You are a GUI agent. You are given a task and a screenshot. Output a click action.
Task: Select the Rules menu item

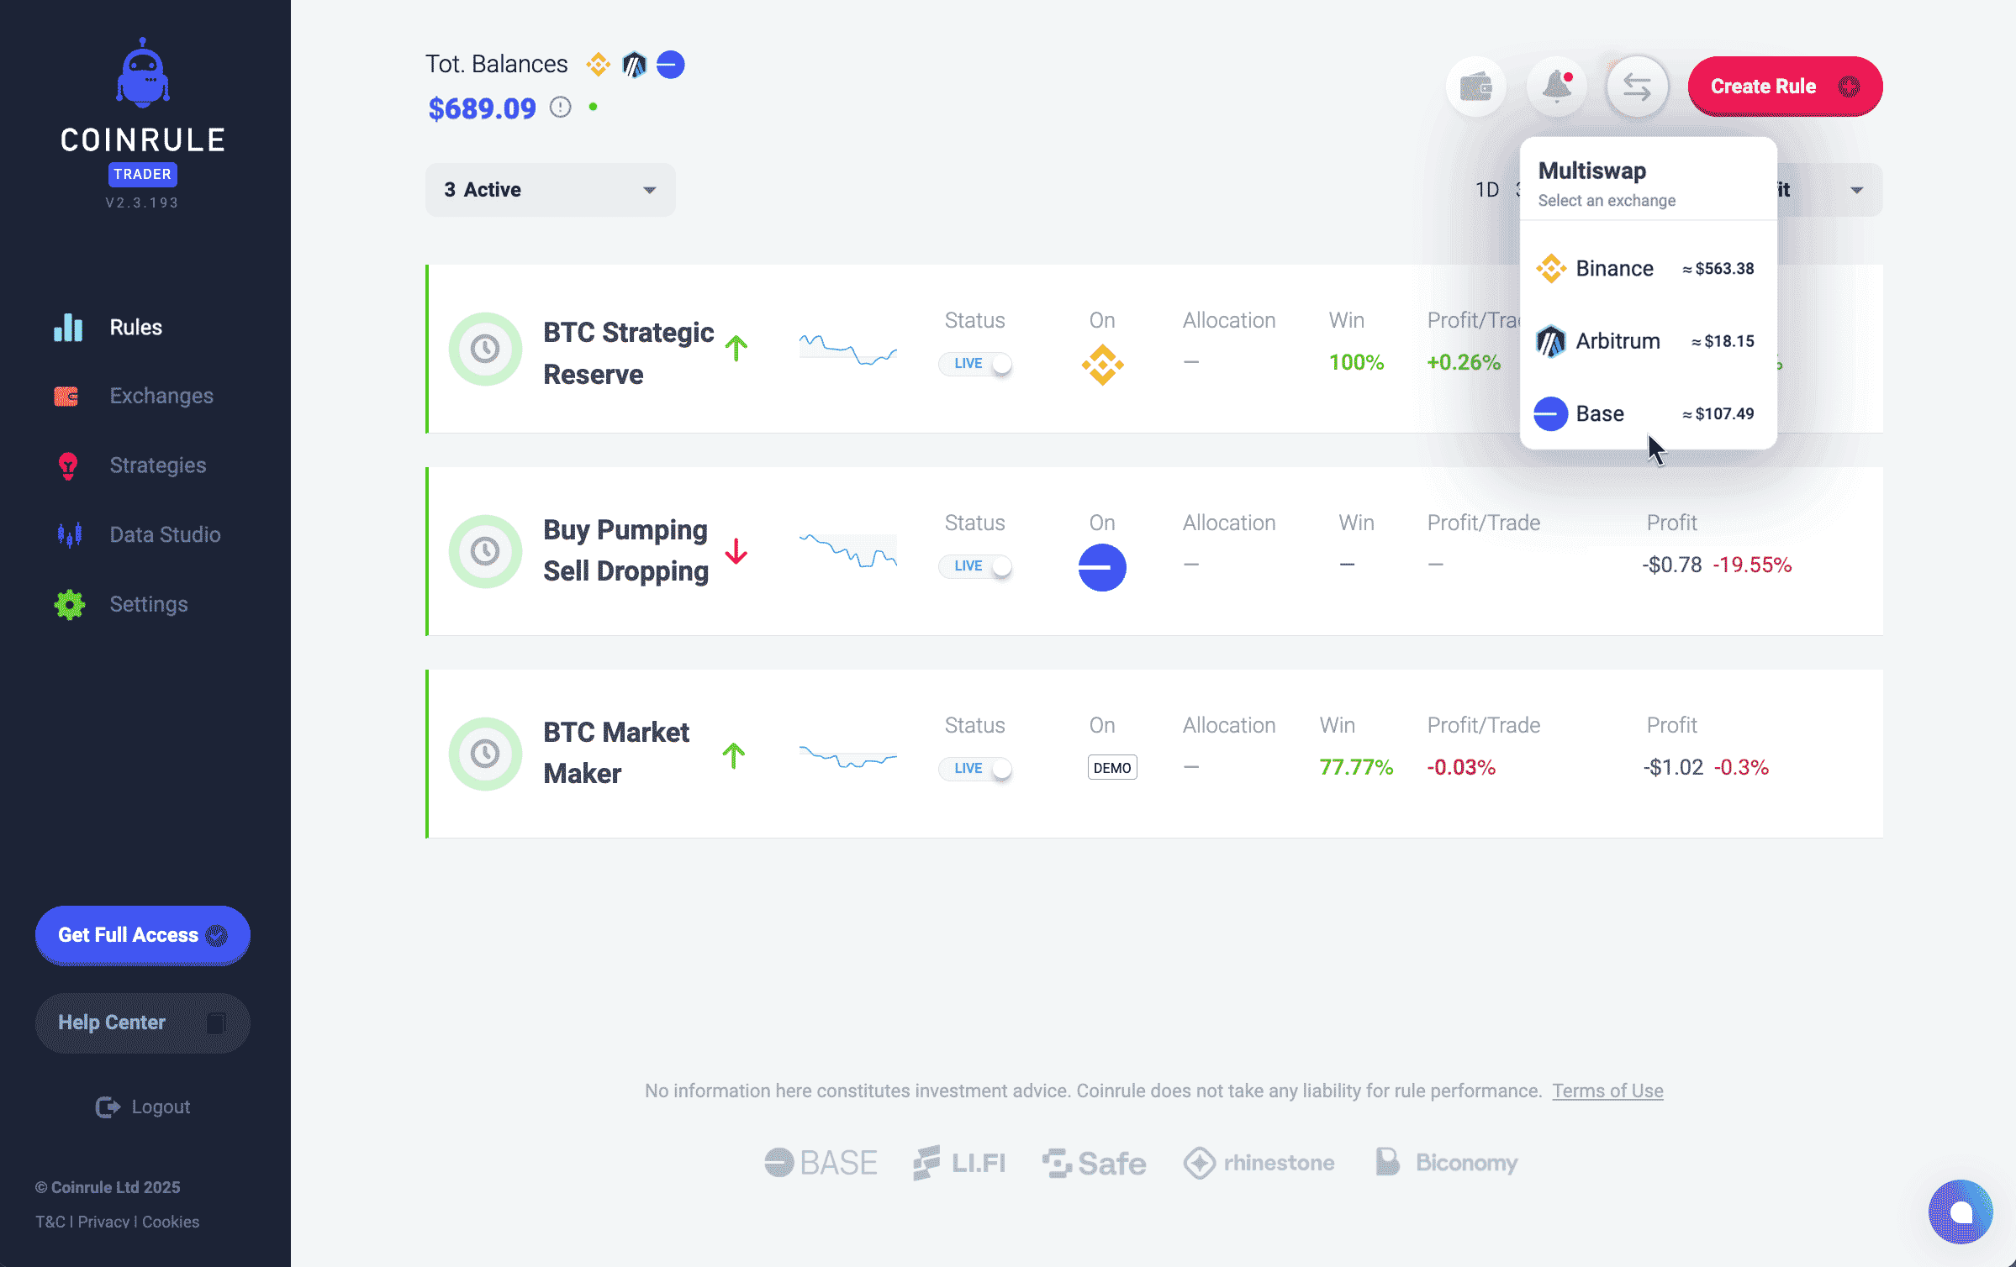tap(135, 328)
